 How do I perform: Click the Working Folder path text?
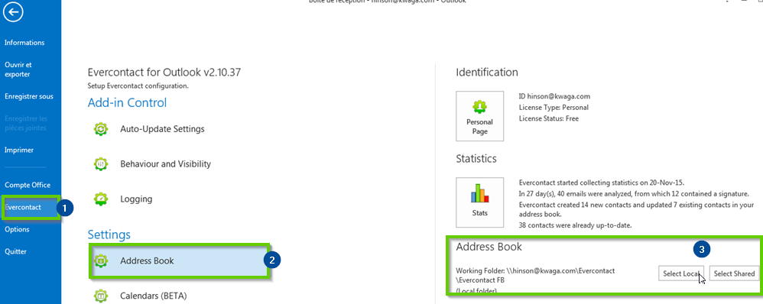pos(535,275)
